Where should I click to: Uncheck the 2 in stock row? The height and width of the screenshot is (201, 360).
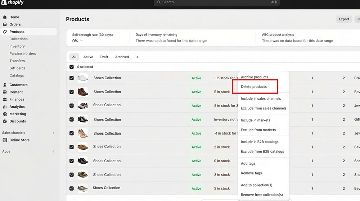click(72, 147)
